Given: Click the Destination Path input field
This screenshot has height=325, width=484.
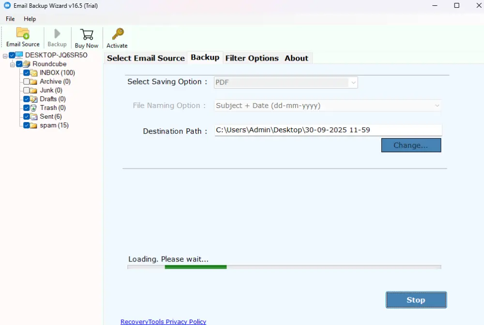Looking at the screenshot, I should point(327,130).
